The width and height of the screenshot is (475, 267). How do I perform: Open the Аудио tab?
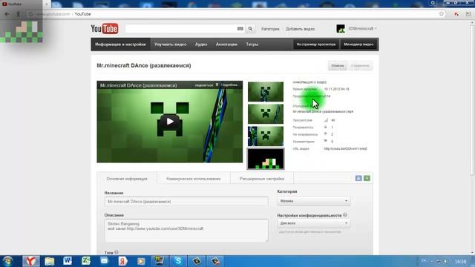tap(201, 44)
